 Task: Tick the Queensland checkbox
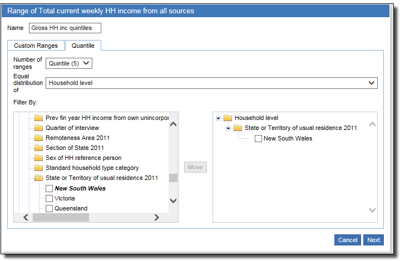49,208
